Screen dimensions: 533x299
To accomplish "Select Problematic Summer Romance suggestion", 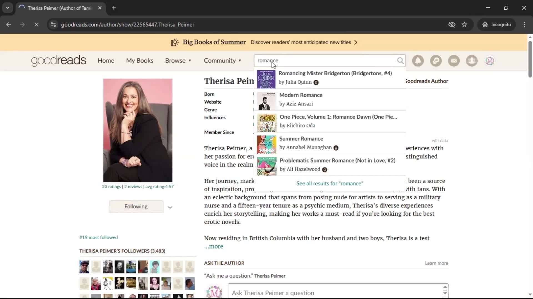I will [x=330, y=165].
